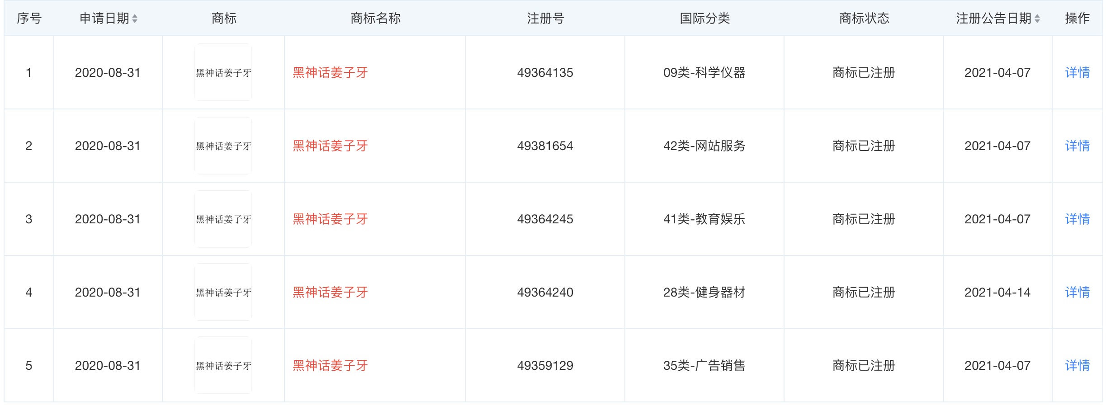The width and height of the screenshot is (1106, 406).
Task: Select the 28类-健身器材 cell
Action: [704, 292]
